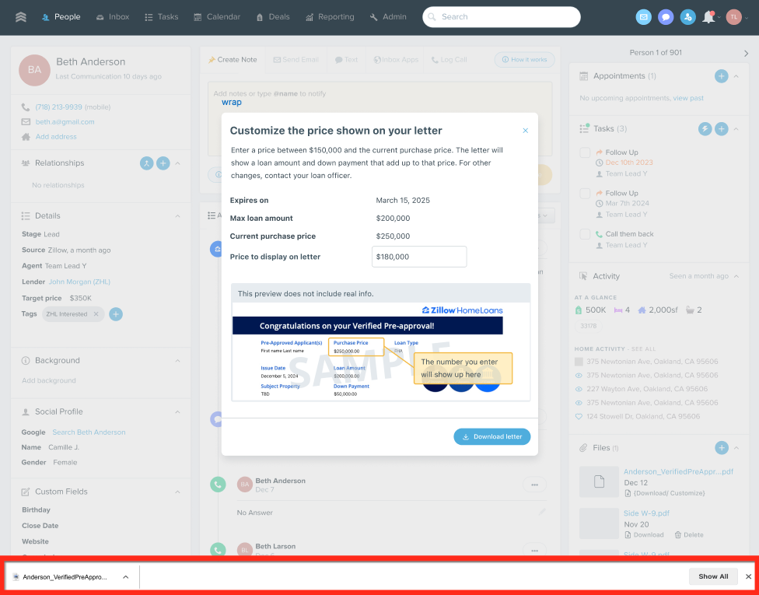759x595 pixels.
Task: Check the Mar 7th 2024 Follow Up task
Action: pyautogui.click(x=585, y=194)
